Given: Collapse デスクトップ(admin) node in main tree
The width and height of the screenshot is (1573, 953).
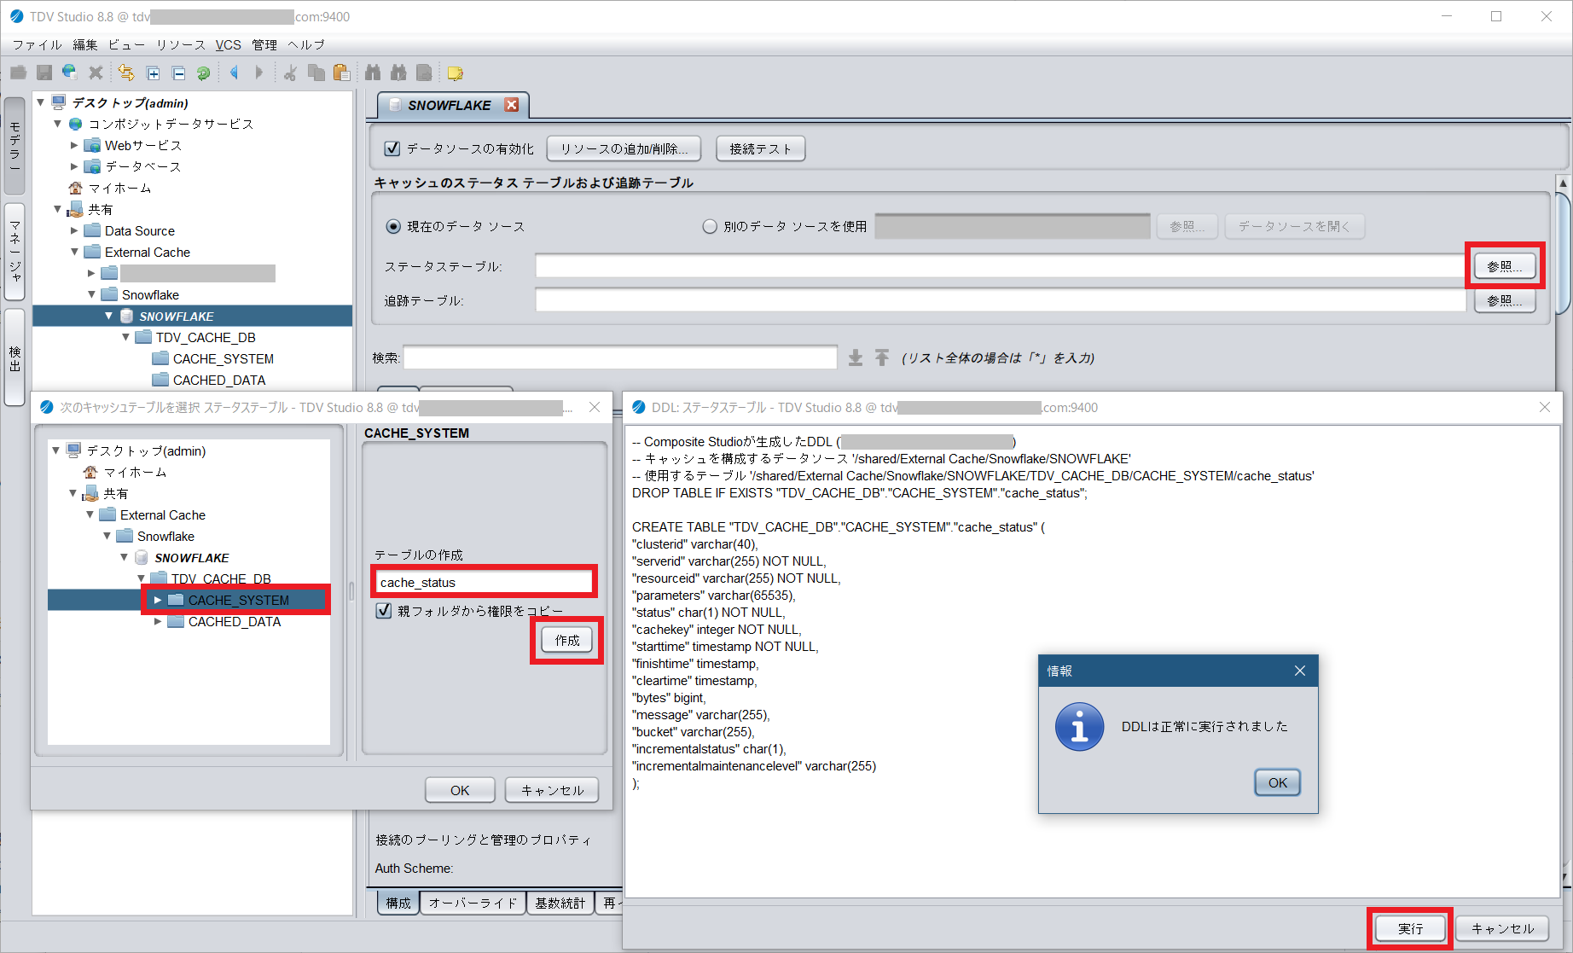Looking at the screenshot, I should (x=40, y=102).
